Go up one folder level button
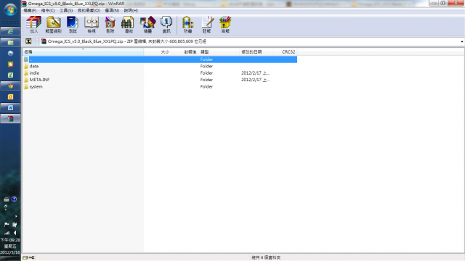This screenshot has height=261, width=465. click(28, 41)
